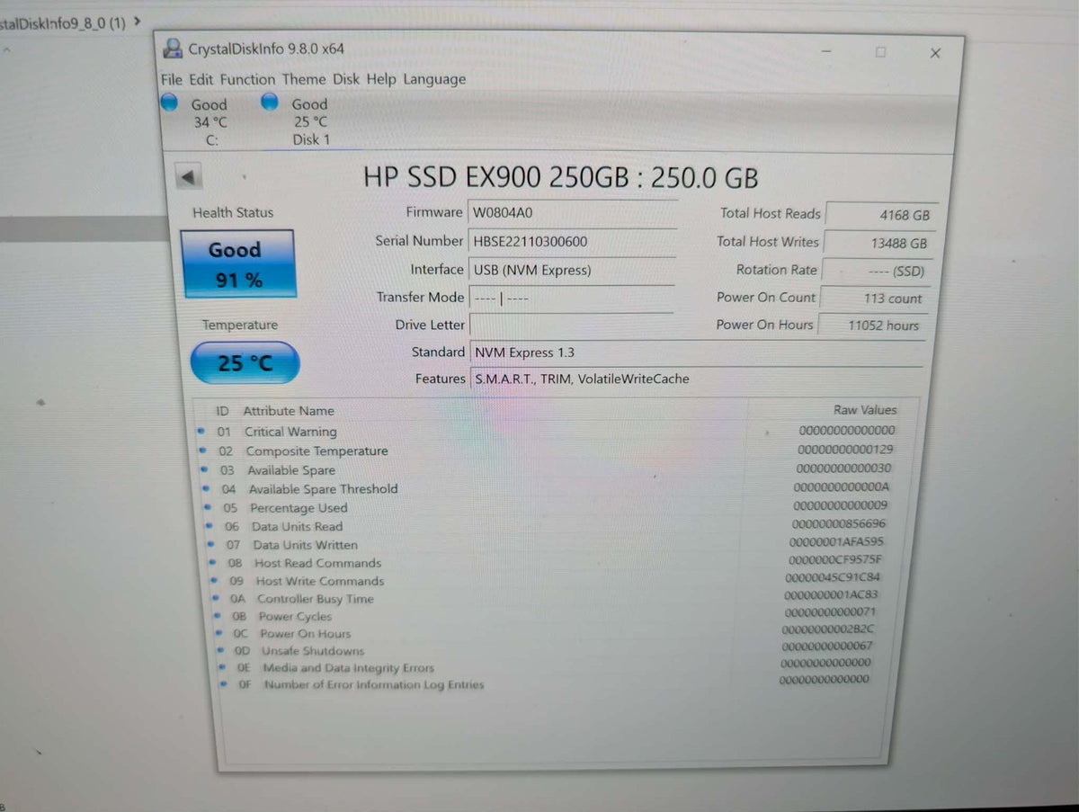The image size is (1079, 812).
Task: Select the Available Spare attribute row
Action: [x=547, y=469]
